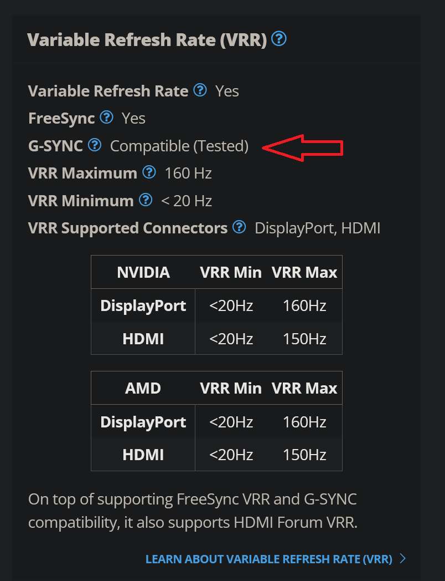
Task: Open the G-SYNC help tooltip icon
Action: click(x=94, y=145)
